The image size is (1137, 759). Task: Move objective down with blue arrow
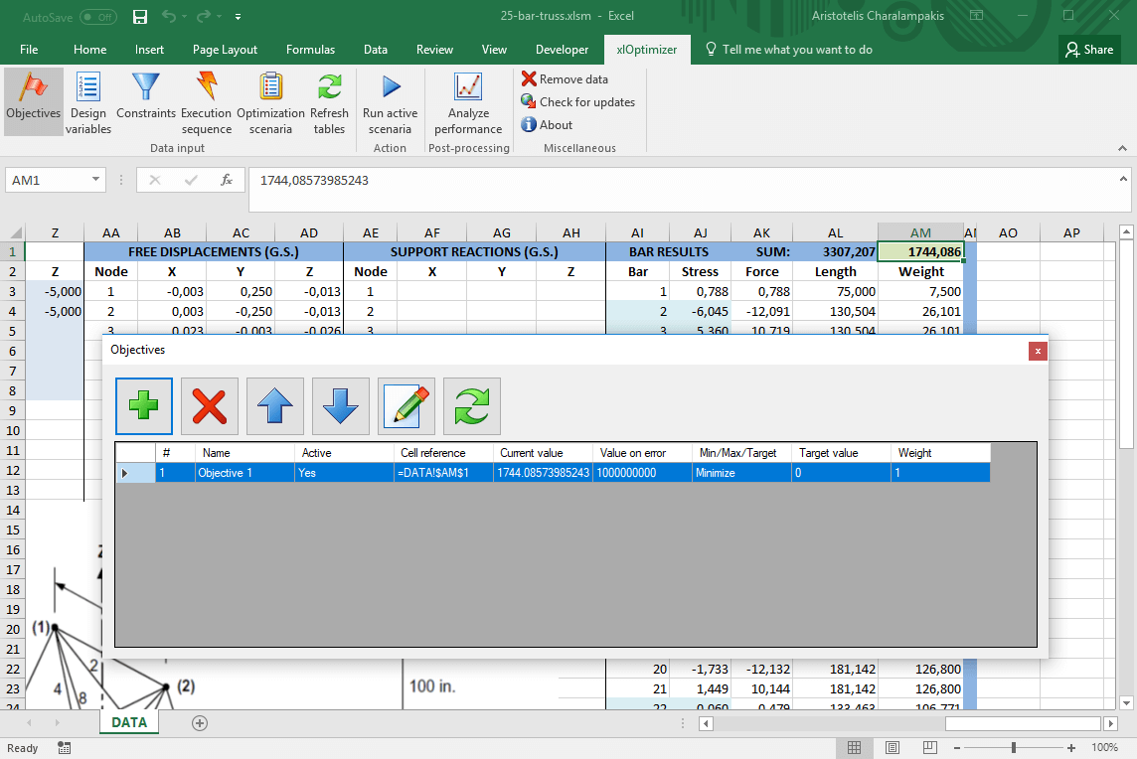[x=341, y=406]
